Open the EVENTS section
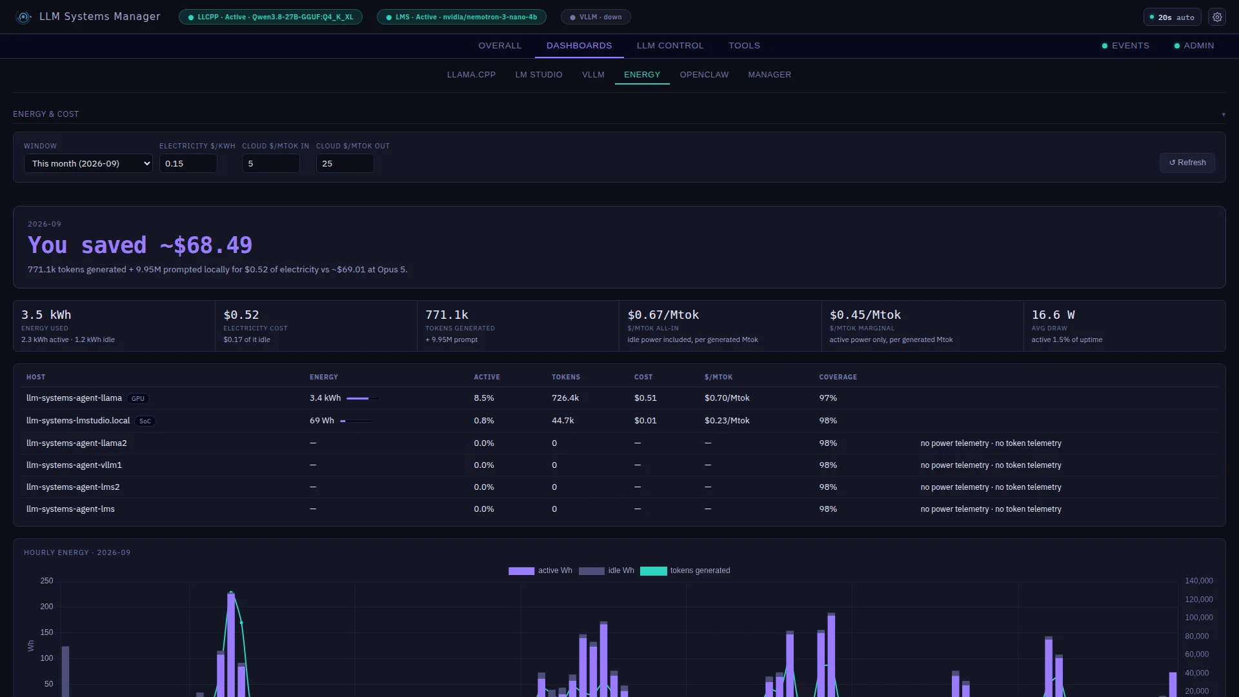This screenshot has height=697, width=1239. coord(1125,46)
